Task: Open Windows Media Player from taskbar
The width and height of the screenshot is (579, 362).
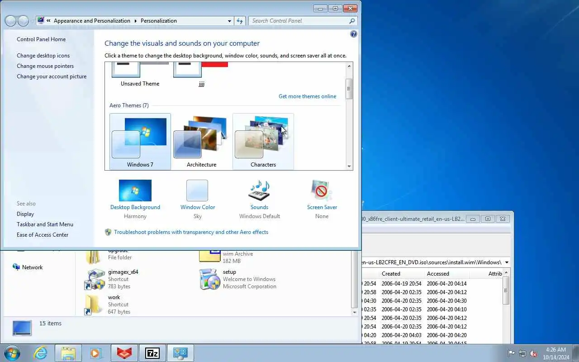Action: tap(96, 353)
